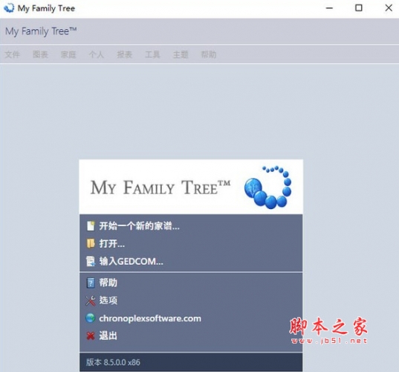Click the red X exit icon
399x372 pixels.
[x=91, y=336]
